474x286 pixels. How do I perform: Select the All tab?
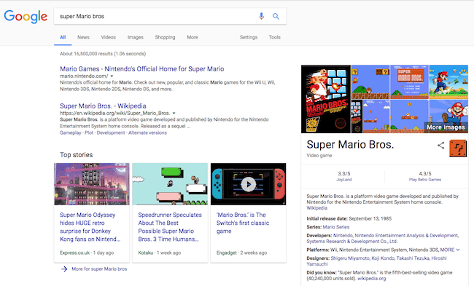(63, 37)
